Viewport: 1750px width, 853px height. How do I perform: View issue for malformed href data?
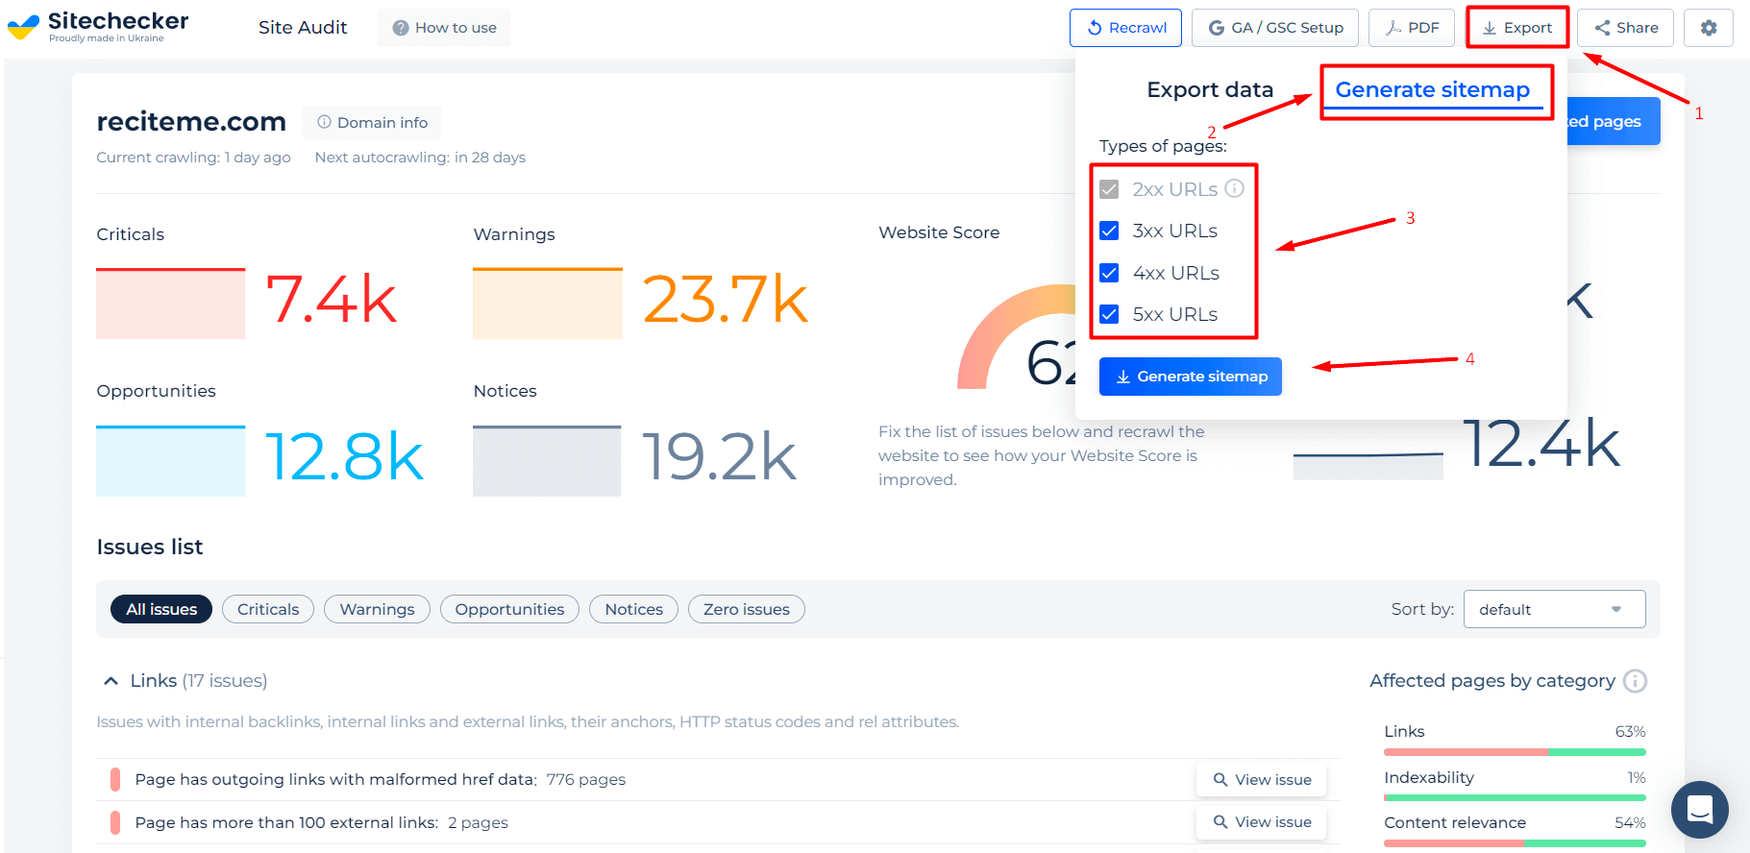click(x=1261, y=779)
